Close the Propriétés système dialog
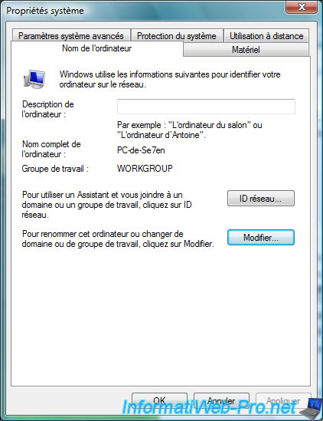323x421 pixels. (302, 7)
